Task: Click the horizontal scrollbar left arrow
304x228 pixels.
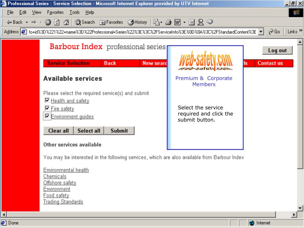Action: point(4,215)
